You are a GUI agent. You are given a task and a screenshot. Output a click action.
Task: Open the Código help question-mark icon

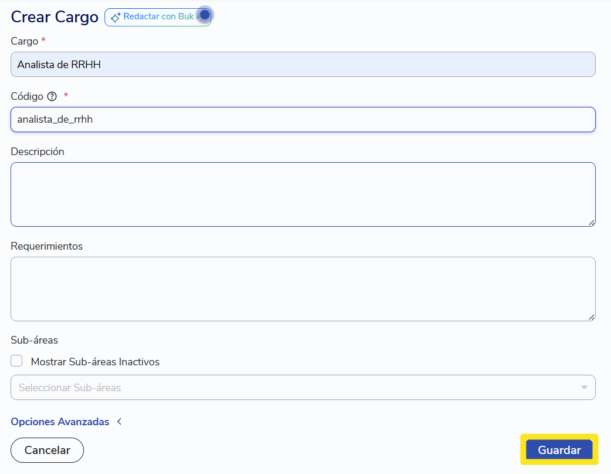(52, 96)
